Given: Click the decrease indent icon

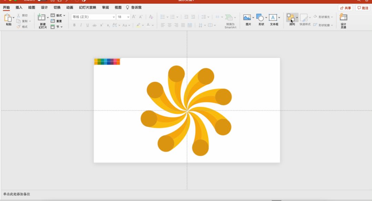Looking at the screenshot, I should point(186,17).
